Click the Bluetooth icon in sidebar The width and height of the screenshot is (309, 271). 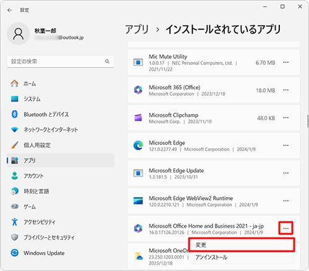click(14, 114)
